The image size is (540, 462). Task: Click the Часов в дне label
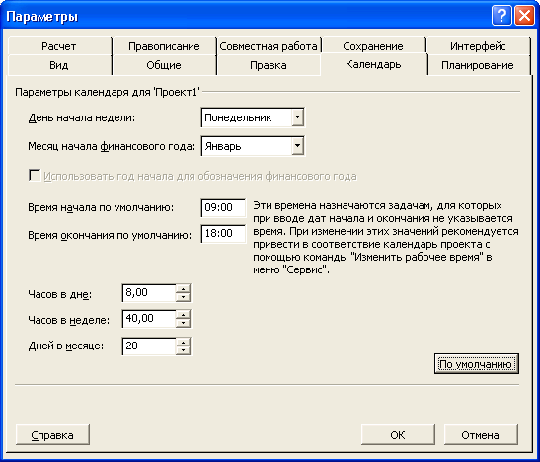[x=60, y=295]
